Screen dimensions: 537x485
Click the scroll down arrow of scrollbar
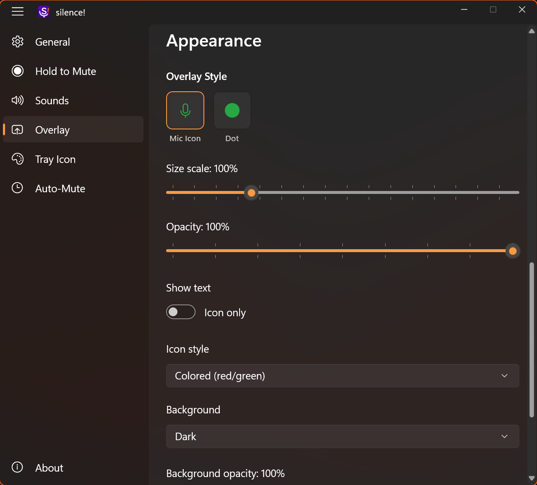tap(532, 478)
